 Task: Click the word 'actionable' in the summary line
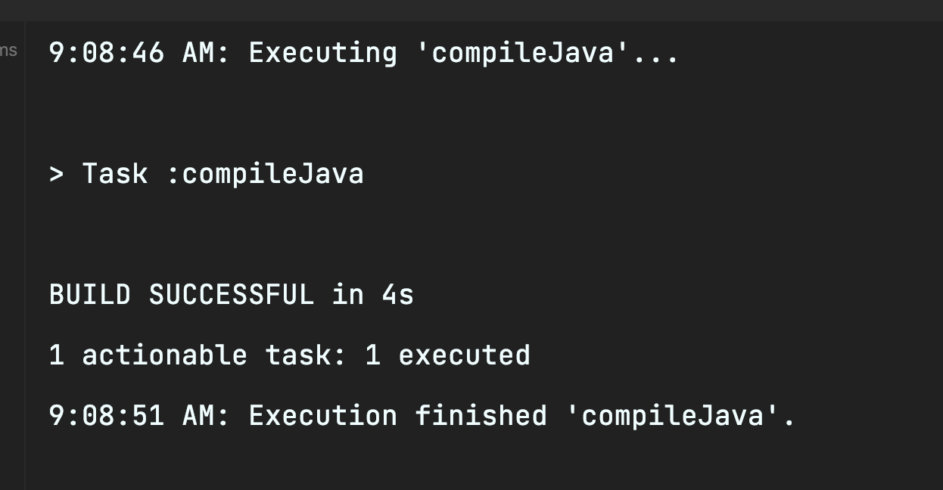click(x=164, y=355)
